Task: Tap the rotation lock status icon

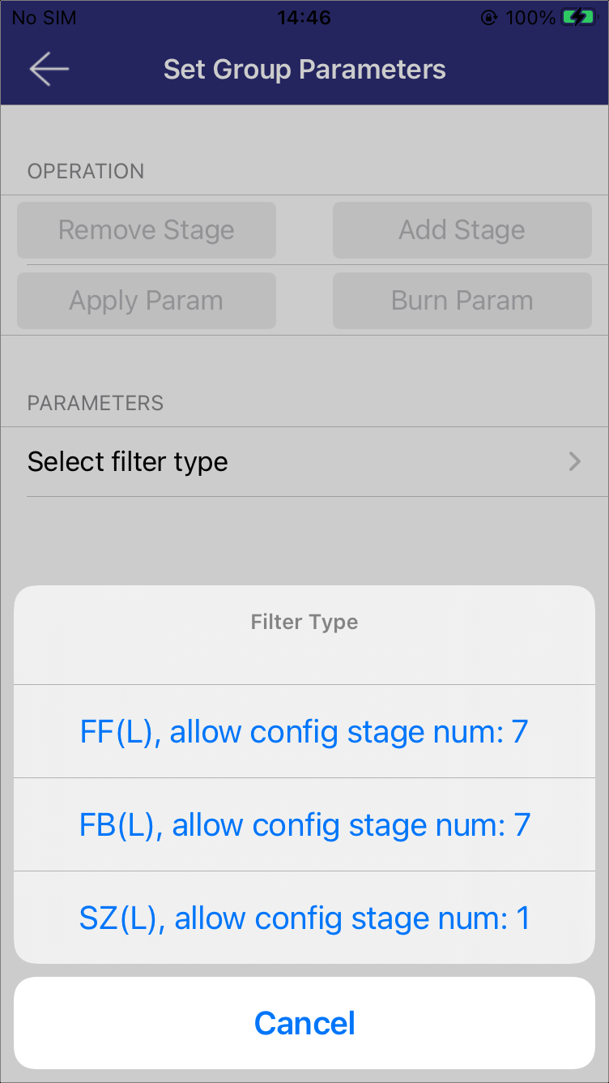Action: pyautogui.click(x=488, y=17)
